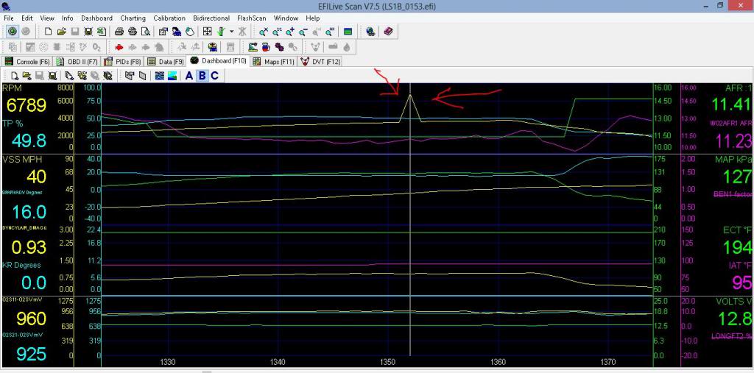Screen dimensions: 754x373
Task: Click the chart-with-pencil icon in second toolbar
Action: tap(253, 47)
